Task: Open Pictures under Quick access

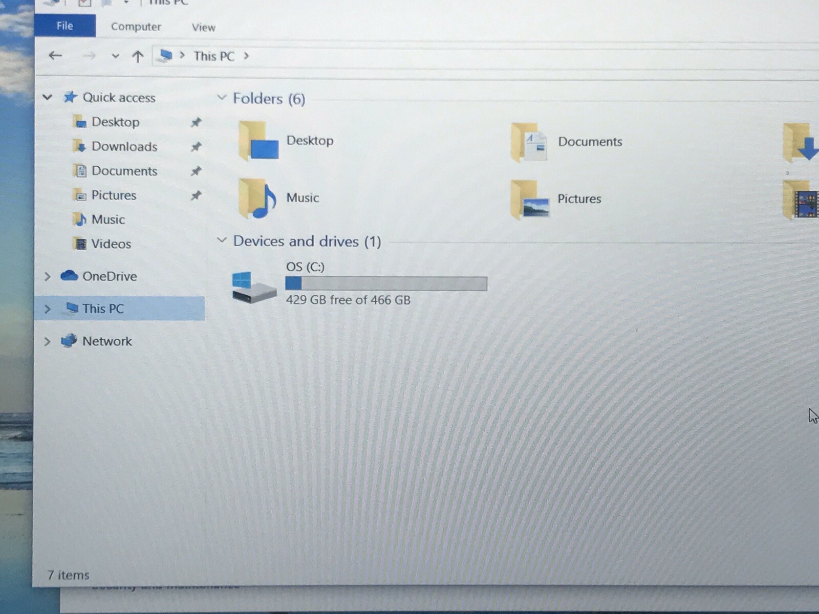Action: point(114,195)
